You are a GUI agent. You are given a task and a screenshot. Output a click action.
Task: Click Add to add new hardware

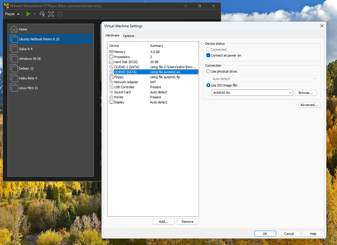[x=164, y=222]
